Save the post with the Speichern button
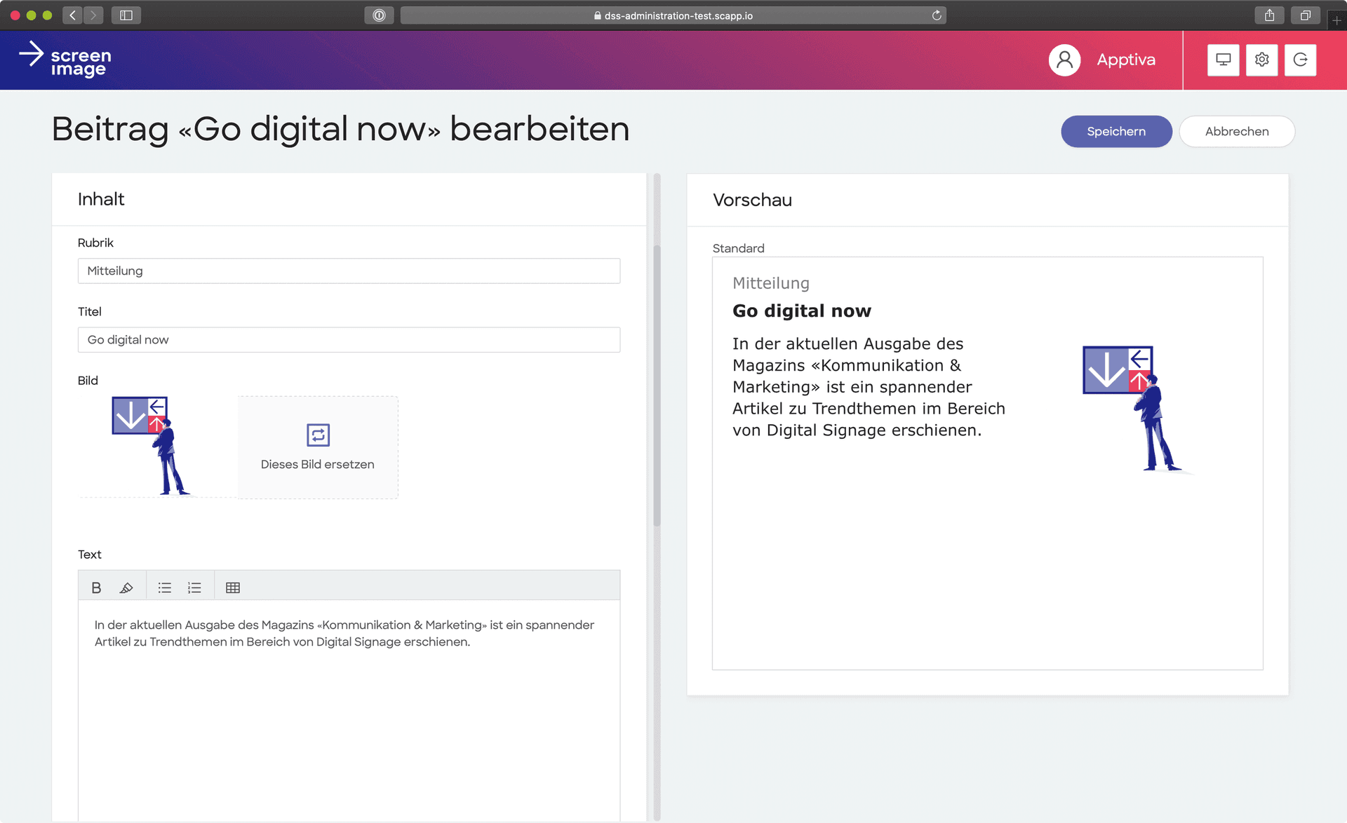The width and height of the screenshot is (1347, 823). [1116, 131]
